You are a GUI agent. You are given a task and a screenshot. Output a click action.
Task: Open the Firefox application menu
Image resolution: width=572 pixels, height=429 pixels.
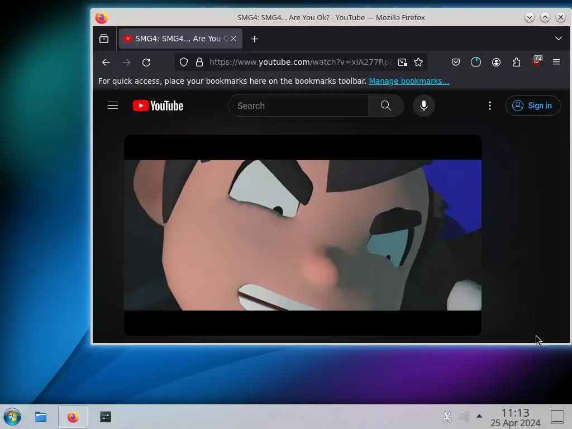coord(556,63)
